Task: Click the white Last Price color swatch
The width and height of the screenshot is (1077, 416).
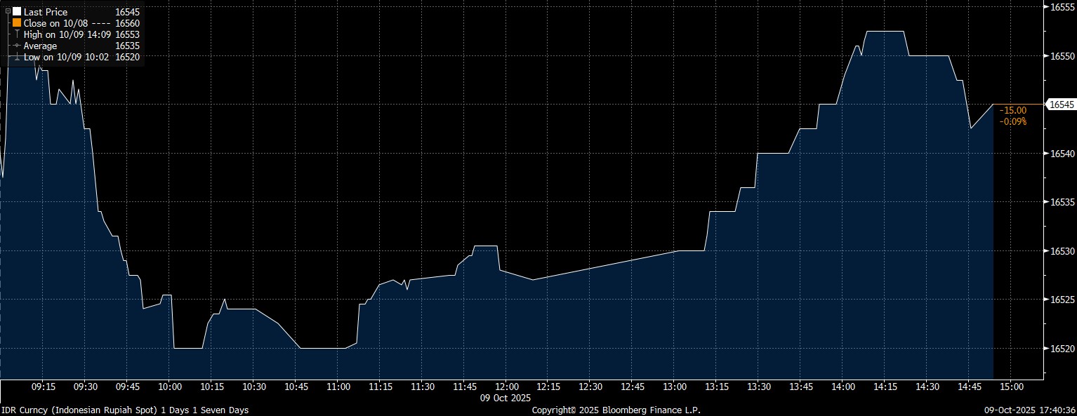Action: pyautogui.click(x=17, y=12)
